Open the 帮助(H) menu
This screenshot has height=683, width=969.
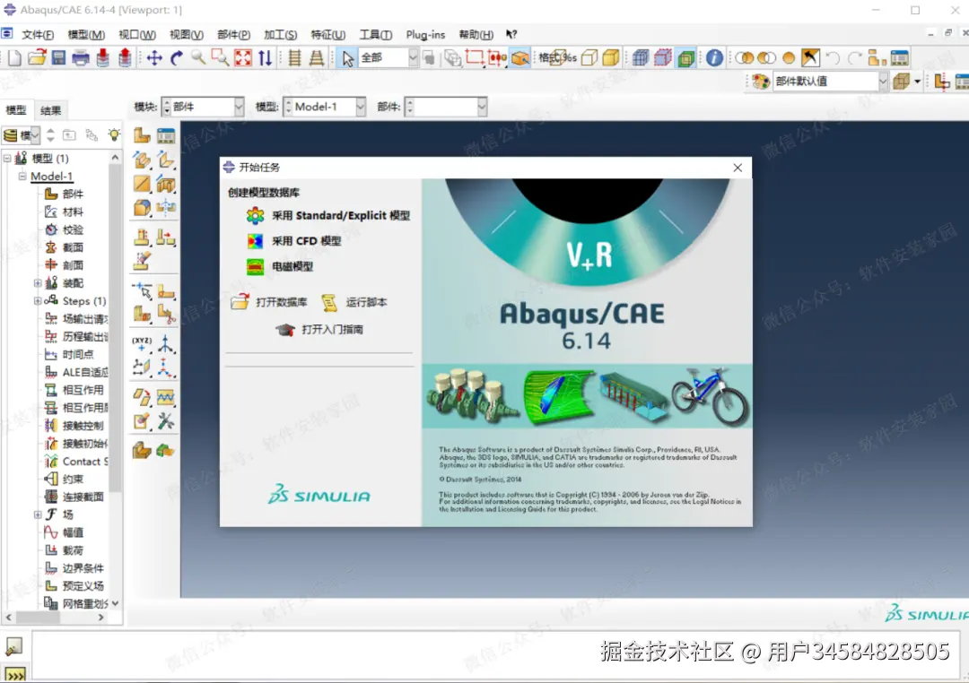pos(476,35)
